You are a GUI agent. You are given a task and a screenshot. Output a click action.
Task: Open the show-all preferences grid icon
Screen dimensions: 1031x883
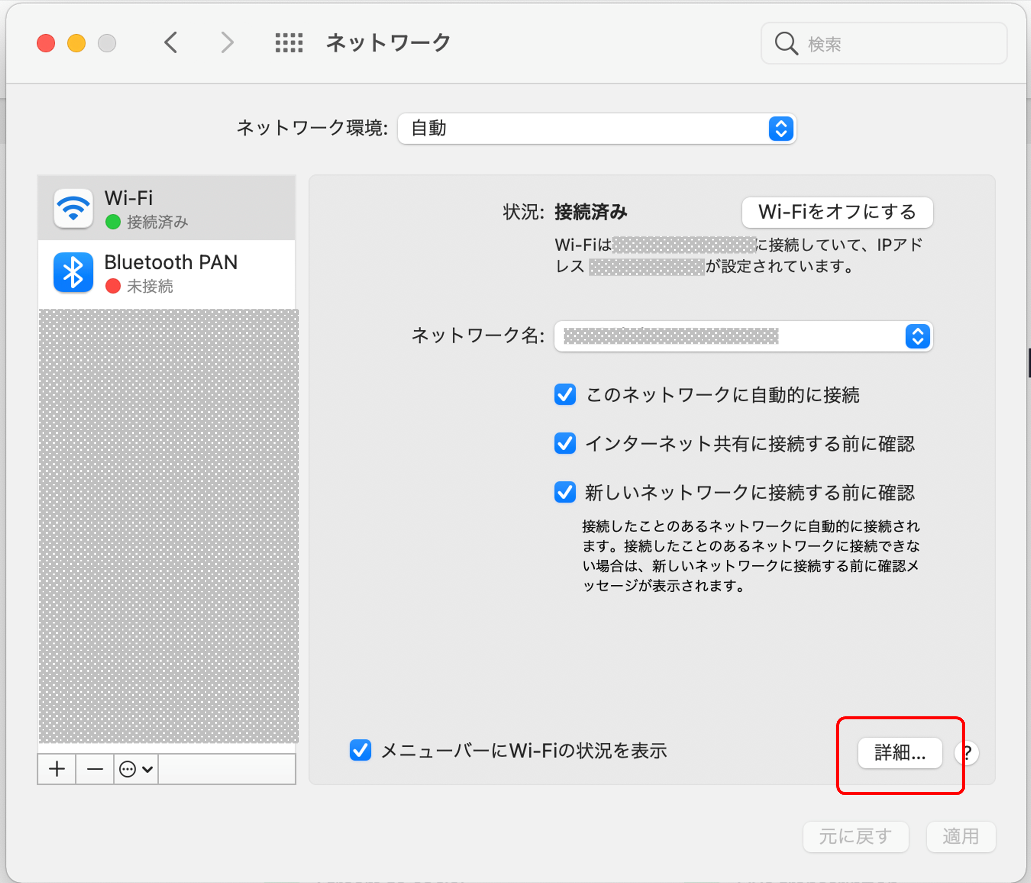coord(289,43)
